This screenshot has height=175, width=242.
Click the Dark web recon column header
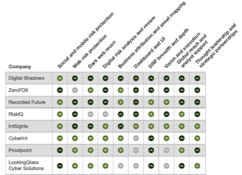(102, 54)
